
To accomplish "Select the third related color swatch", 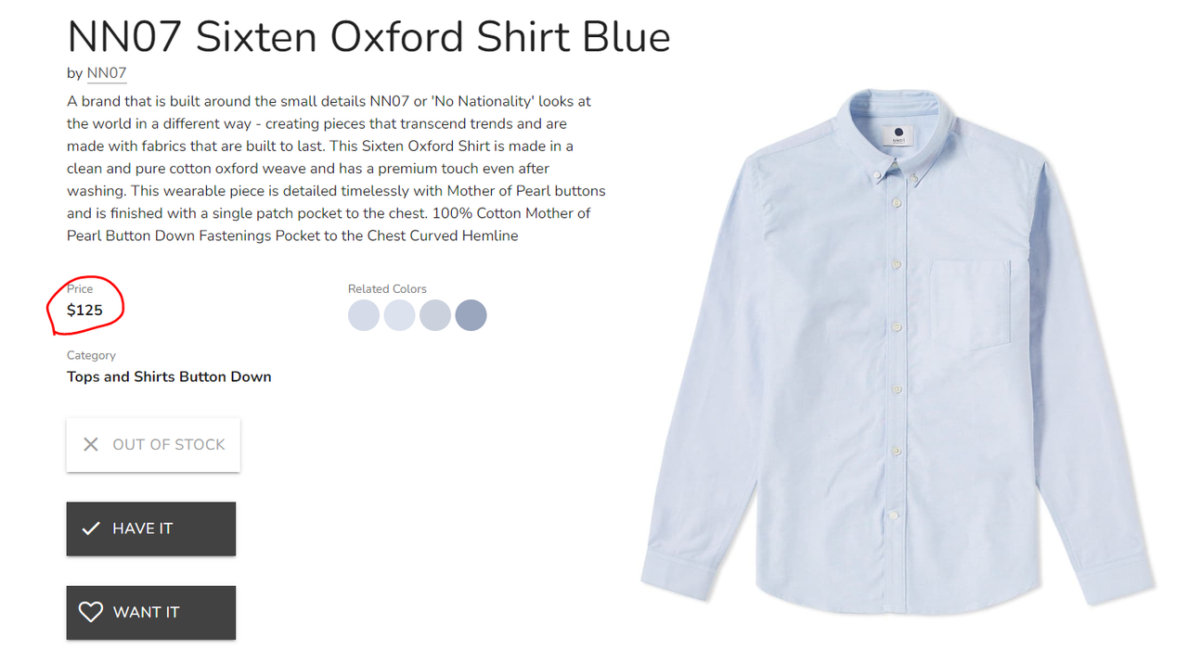I will click(x=435, y=315).
